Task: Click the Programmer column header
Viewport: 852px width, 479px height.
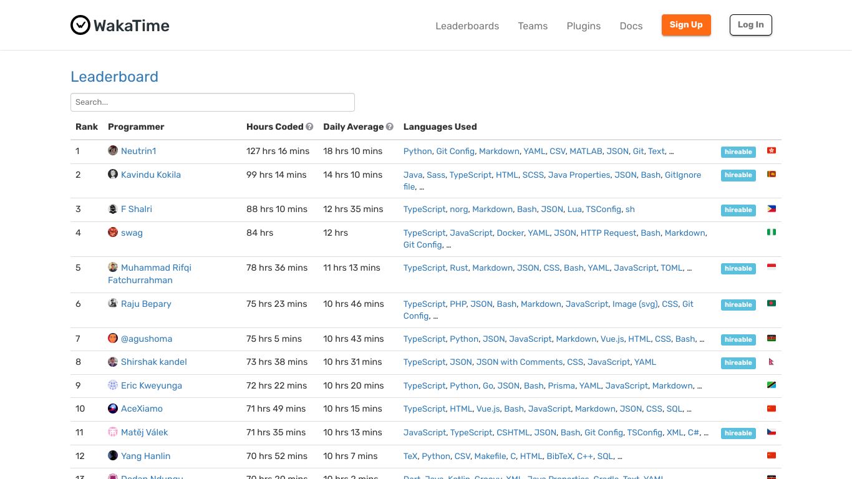Action: pos(136,127)
